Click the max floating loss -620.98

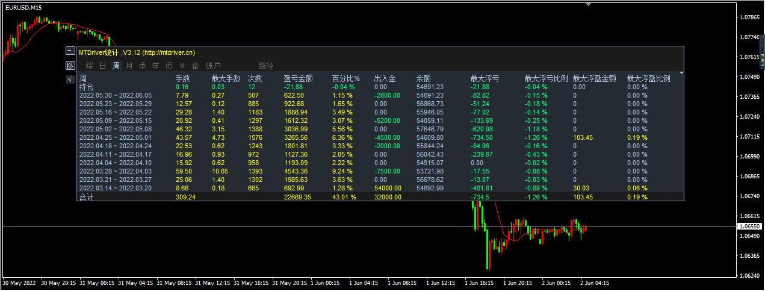tap(481, 129)
